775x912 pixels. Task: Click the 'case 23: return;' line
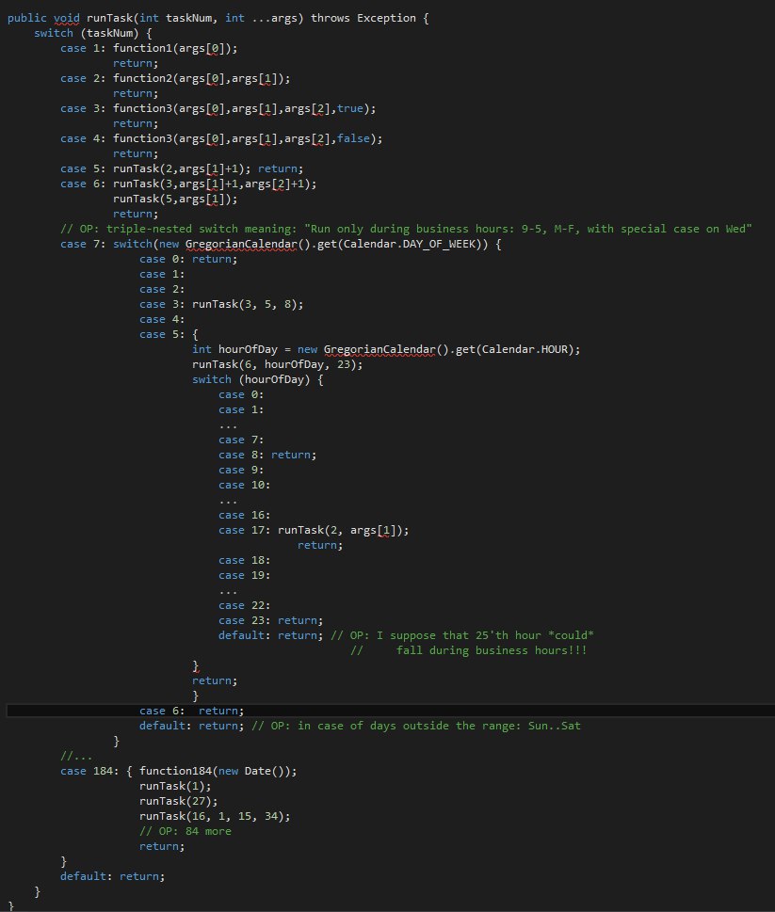point(270,620)
